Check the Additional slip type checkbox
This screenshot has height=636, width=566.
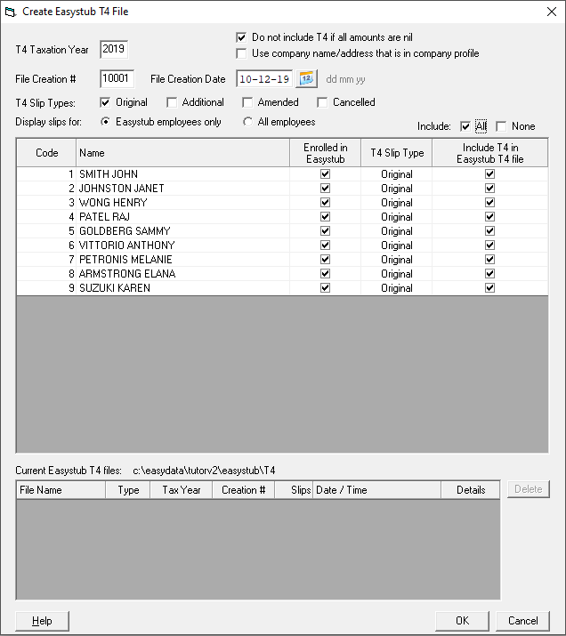[172, 102]
